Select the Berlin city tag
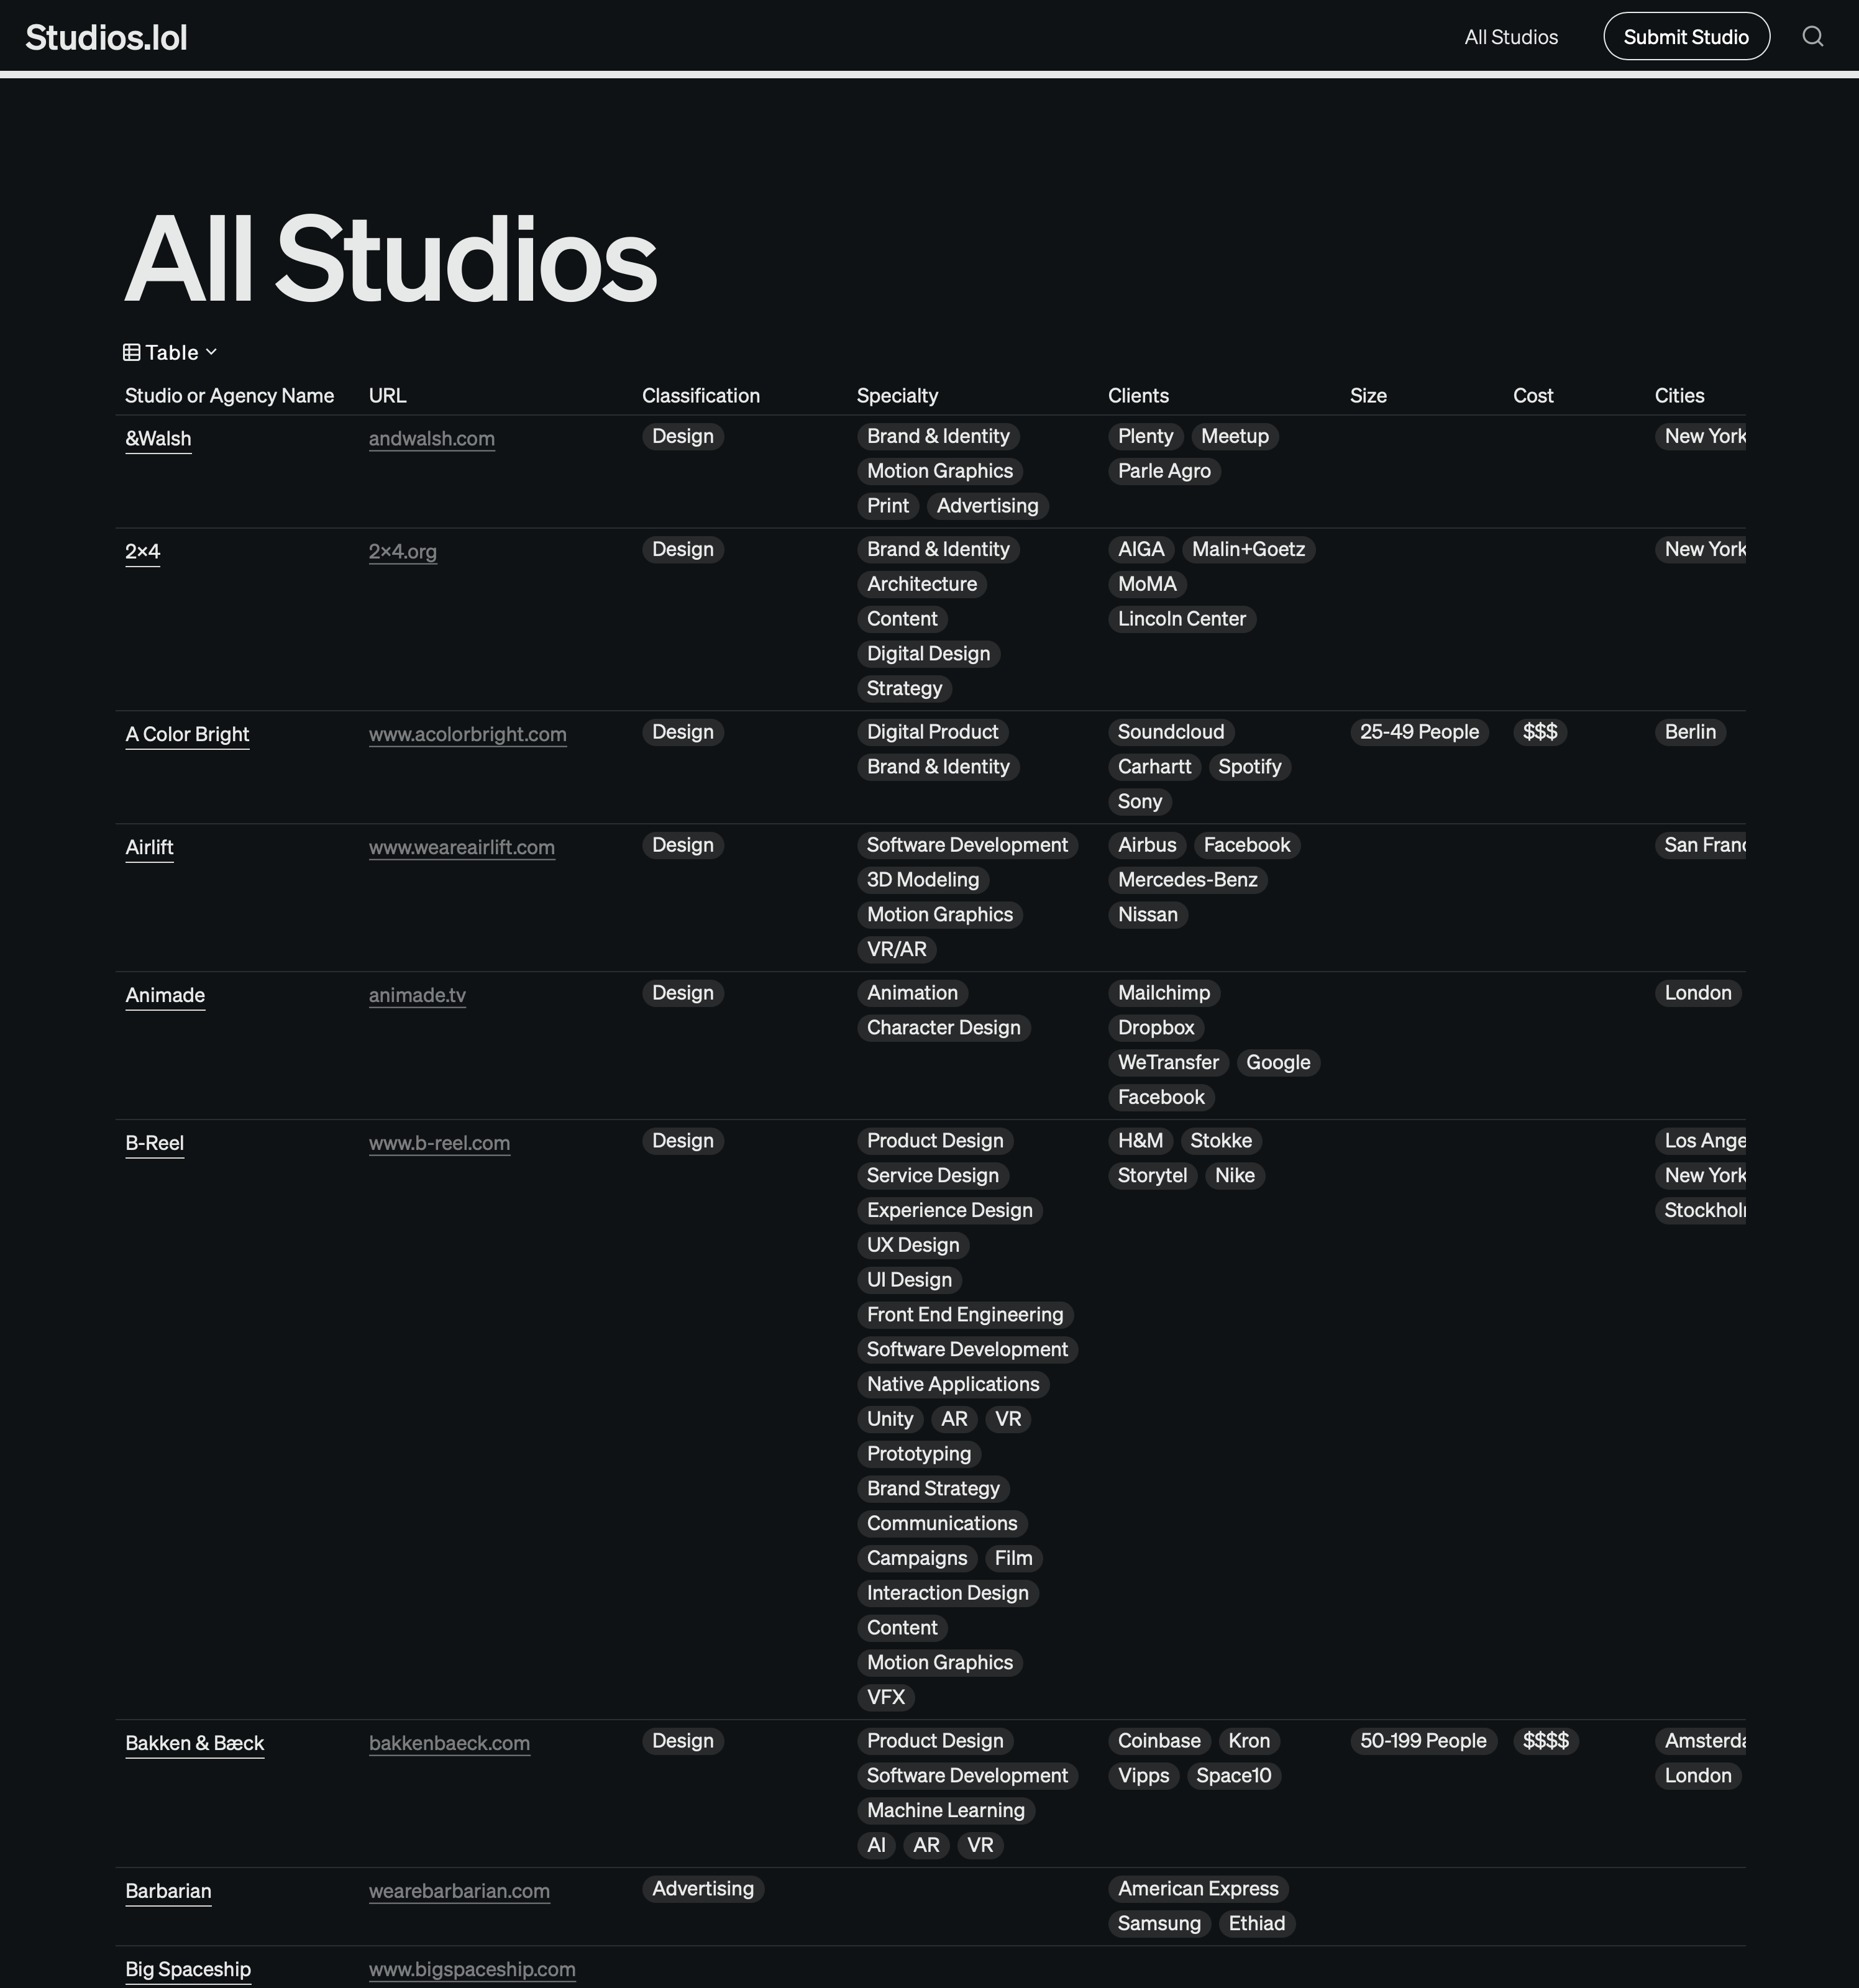 [x=1690, y=732]
